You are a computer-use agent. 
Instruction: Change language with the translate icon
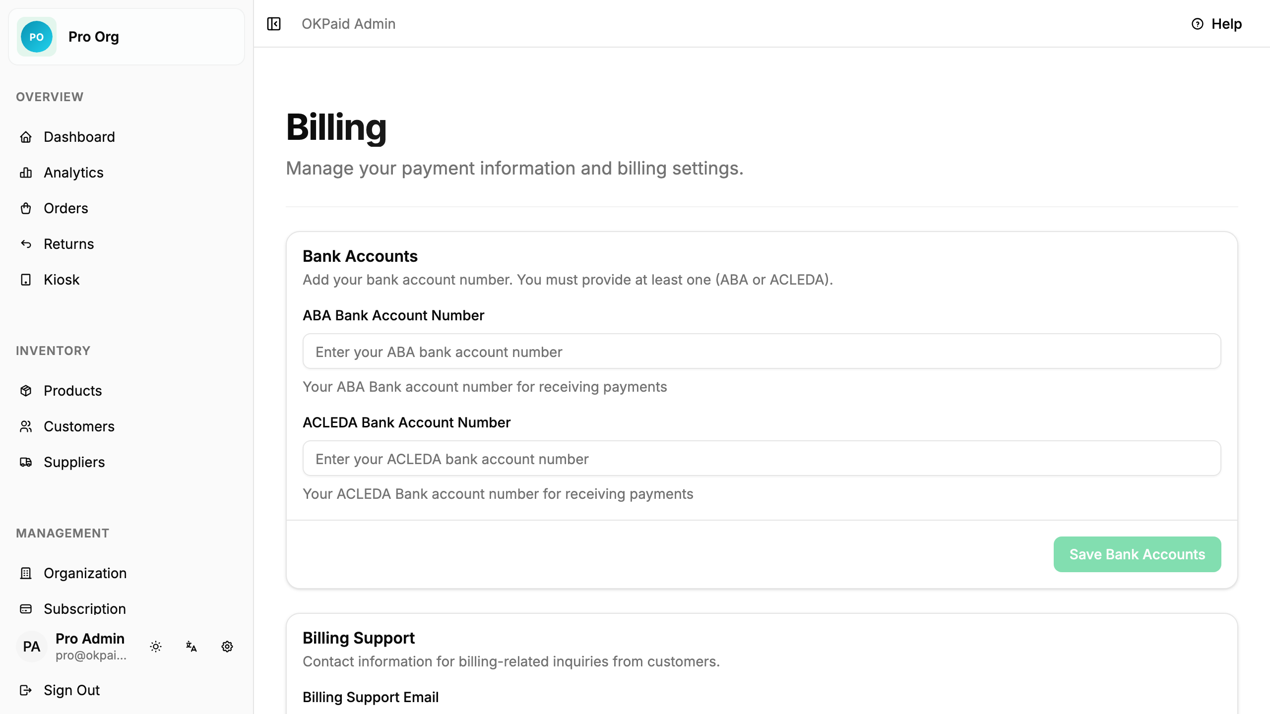[x=191, y=647]
